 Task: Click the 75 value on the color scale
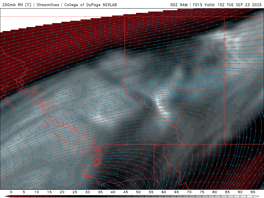coord(202,192)
